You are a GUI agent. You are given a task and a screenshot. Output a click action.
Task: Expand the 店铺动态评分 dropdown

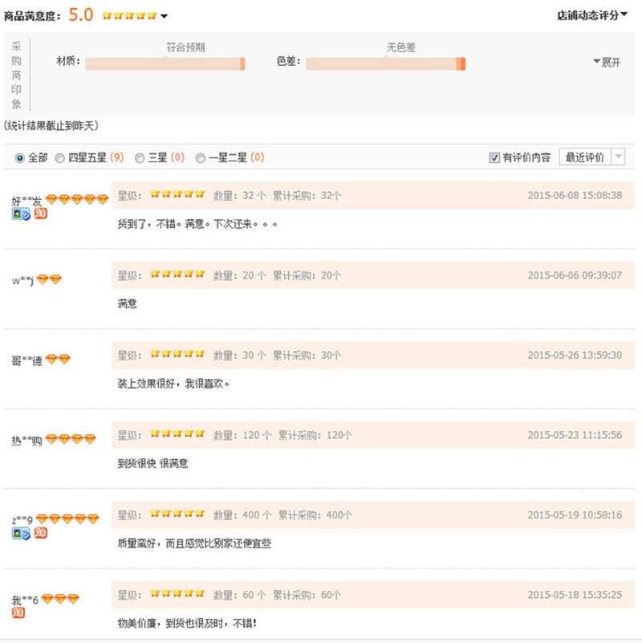(592, 14)
